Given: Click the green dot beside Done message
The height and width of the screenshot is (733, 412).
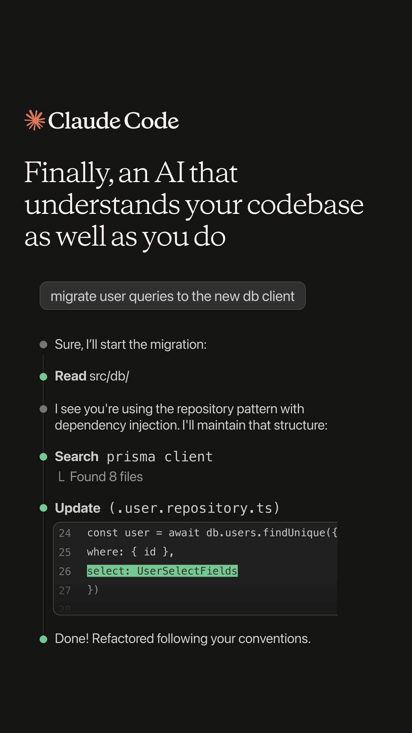Looking at the screenshot, I should coord(43,639).
